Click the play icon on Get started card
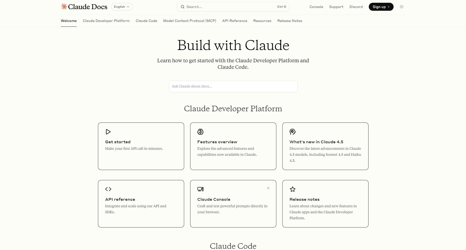The image size is (466, 250). tap(108, 132)
